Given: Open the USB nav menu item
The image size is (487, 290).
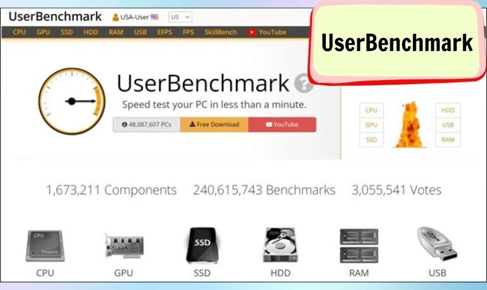Looking at the screenshot, I should [140, 32].
